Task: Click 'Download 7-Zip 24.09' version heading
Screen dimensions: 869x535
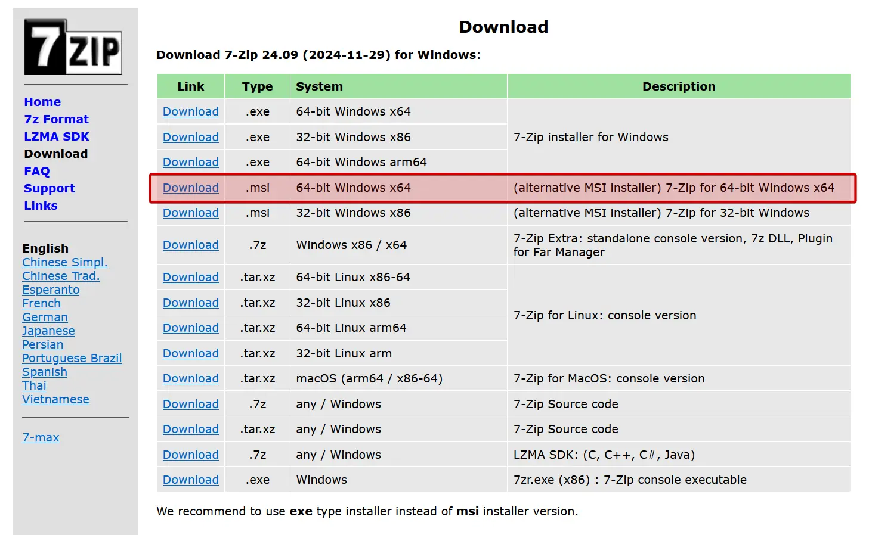Action: (x=318, y=55)
